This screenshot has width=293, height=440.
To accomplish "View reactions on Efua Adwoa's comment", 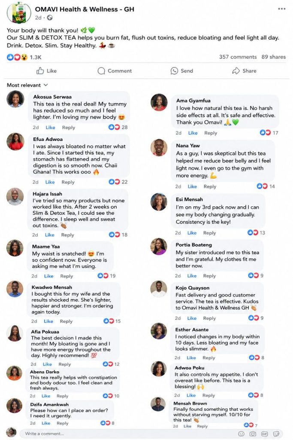I will pos(118,182).
